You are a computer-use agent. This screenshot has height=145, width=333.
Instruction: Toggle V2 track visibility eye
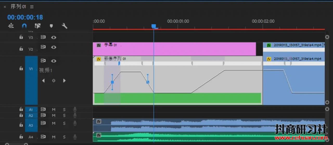(54, 47)
